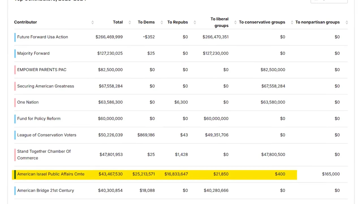Sort by To nonpartisan groups arrows
The width and height of the screenshot is (362, 204).
click(347, 22)
